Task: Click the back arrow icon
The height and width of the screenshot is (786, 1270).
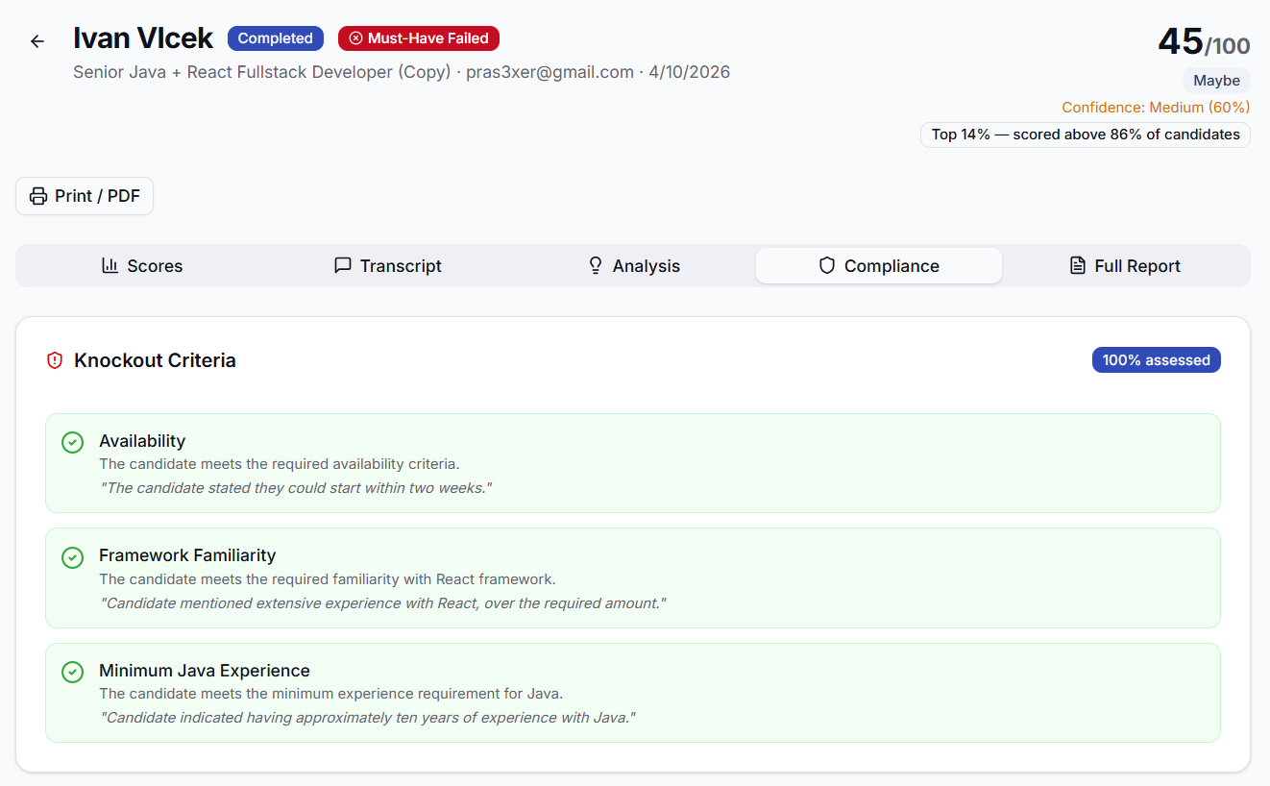Action: tap(37, 40)
